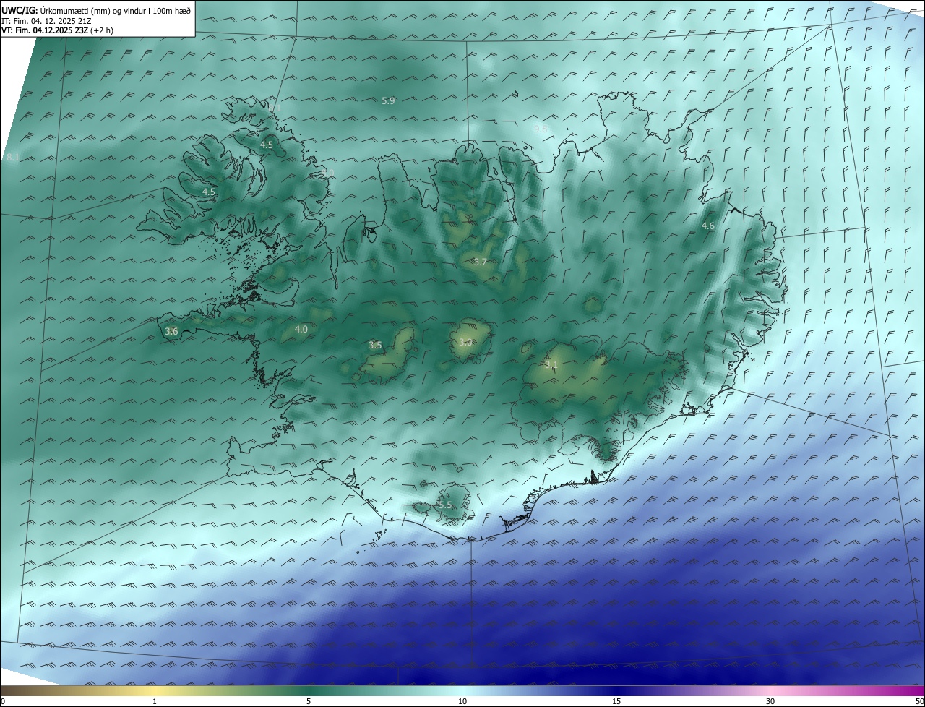Click the 'VT: Fim. 04.12.2025 23Z (+2 h)' line
This screenshot has width=925, height=707.
[58, 30]
